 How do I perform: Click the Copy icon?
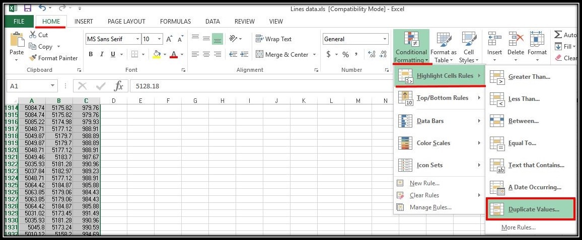click(x=33, y=47)
